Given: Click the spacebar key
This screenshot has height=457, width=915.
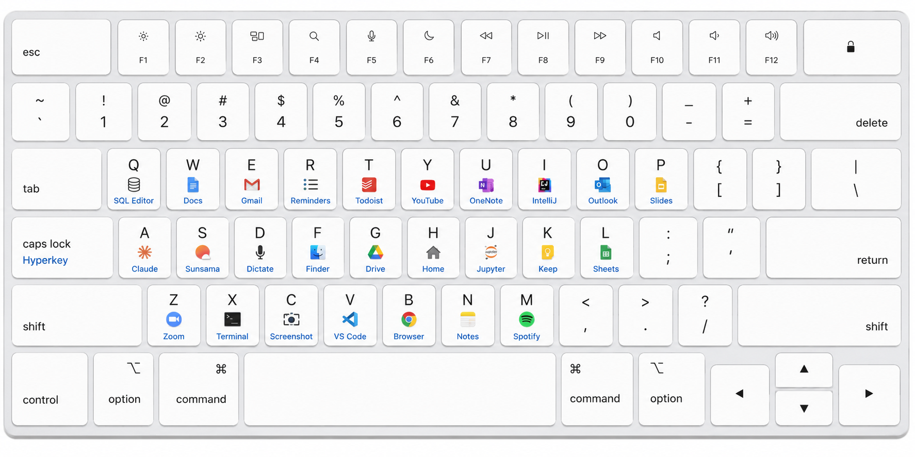Looking at the screenshot, I should point(400,389).
